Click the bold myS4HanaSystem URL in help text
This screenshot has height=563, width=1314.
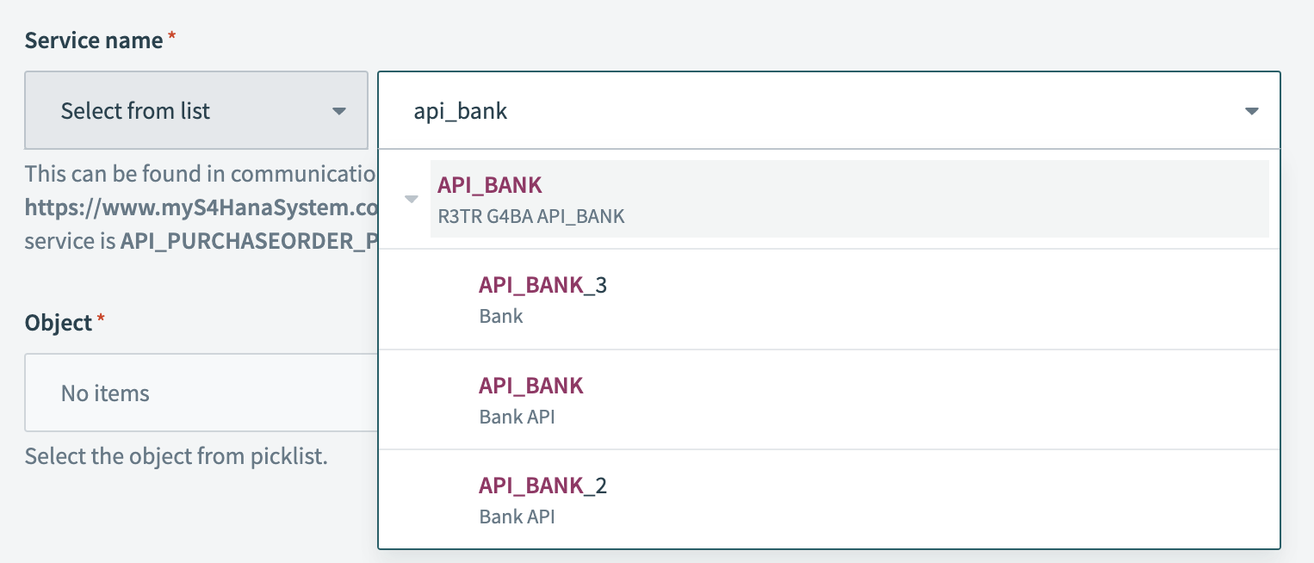[201, 207]
